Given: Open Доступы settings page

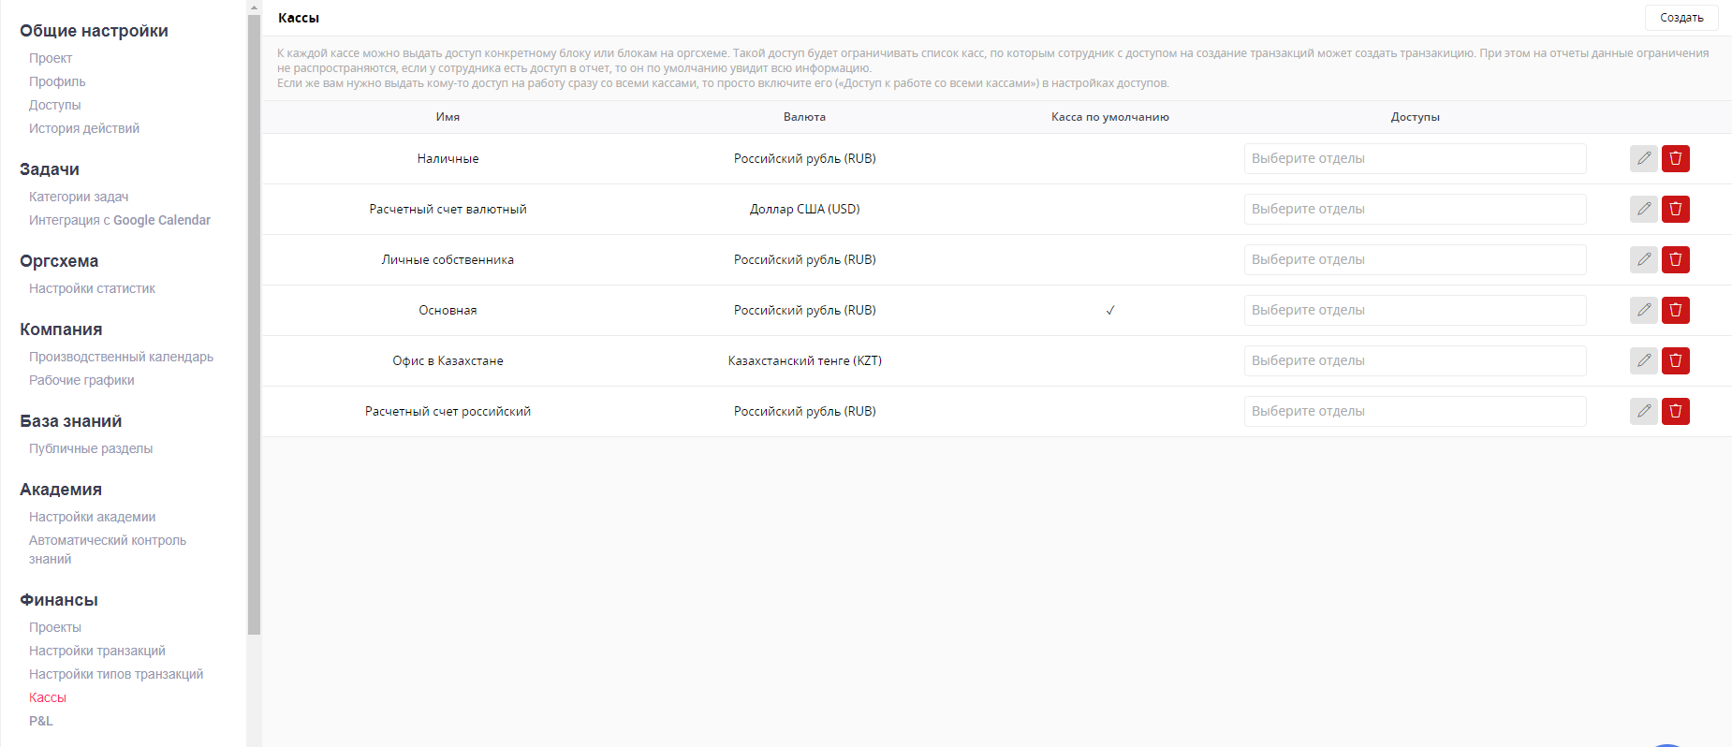Looking at the screenshot, I should click(54, 105).
